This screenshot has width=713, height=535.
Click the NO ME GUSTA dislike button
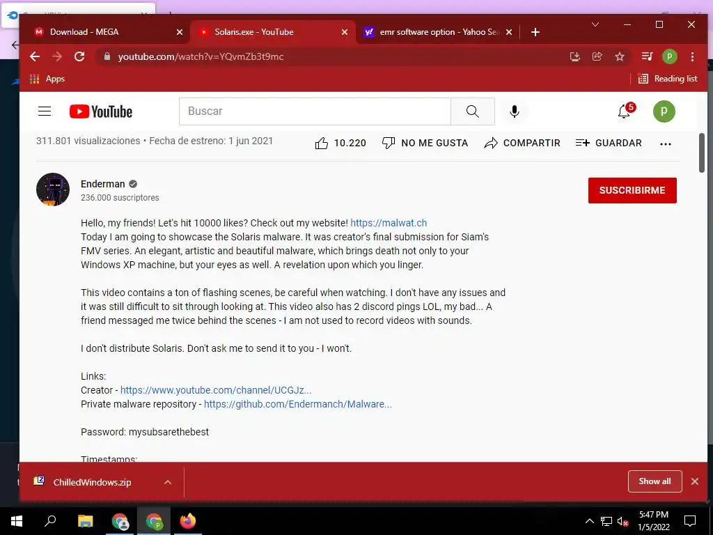pos(425,143)
